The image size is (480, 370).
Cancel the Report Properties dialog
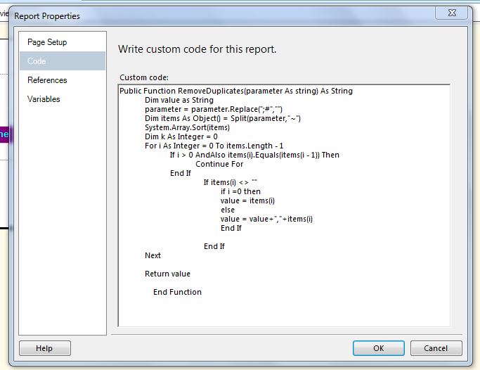435,348
